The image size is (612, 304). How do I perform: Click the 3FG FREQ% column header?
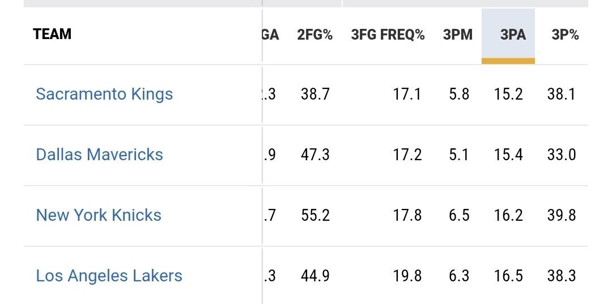388,35
